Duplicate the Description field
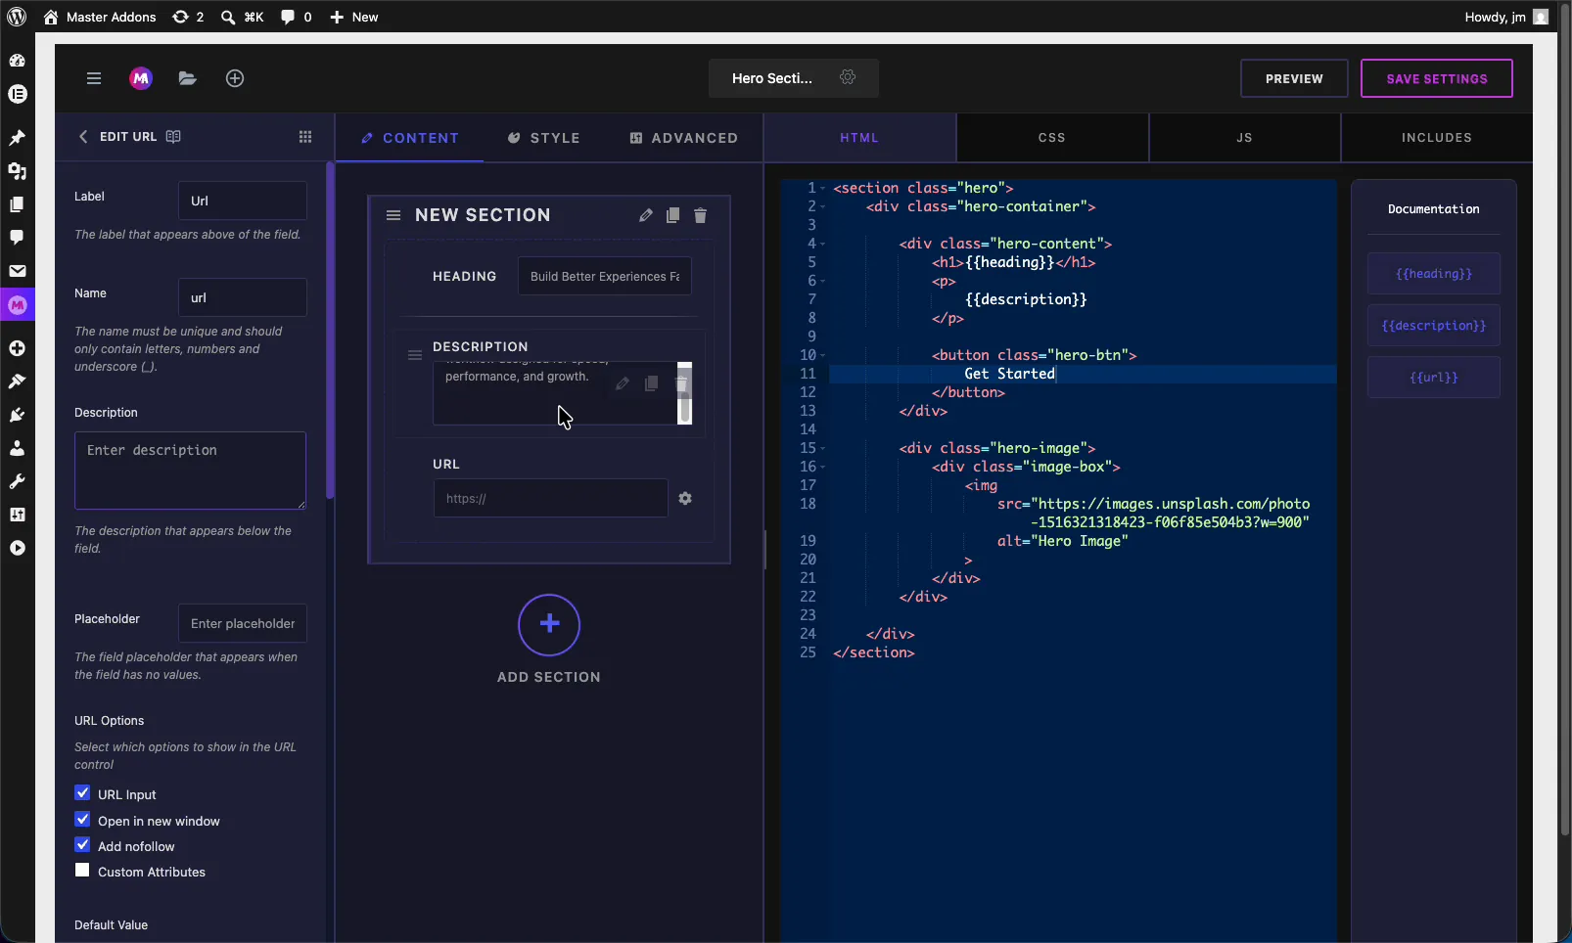1572x943 pixels. click(x=652, y=383)
